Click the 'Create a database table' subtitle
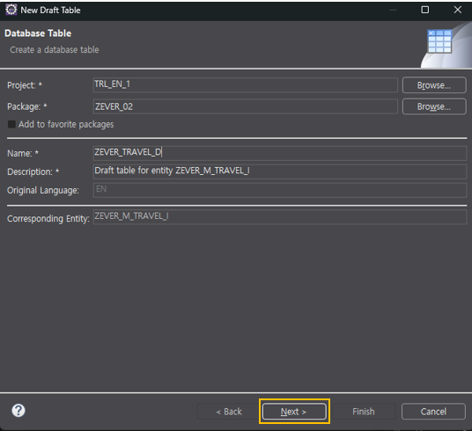The width and height of the screenshot is (472, 431). (x=55, y=49)
